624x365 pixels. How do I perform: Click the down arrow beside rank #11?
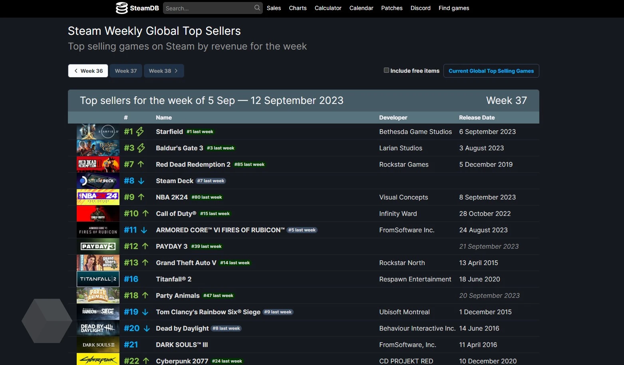click(144, 230)
